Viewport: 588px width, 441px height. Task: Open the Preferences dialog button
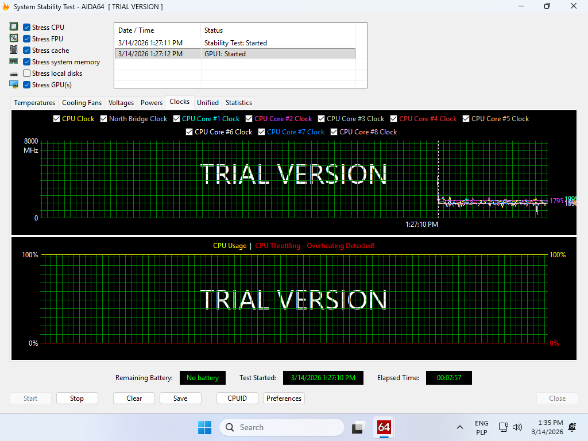(284, 399)
